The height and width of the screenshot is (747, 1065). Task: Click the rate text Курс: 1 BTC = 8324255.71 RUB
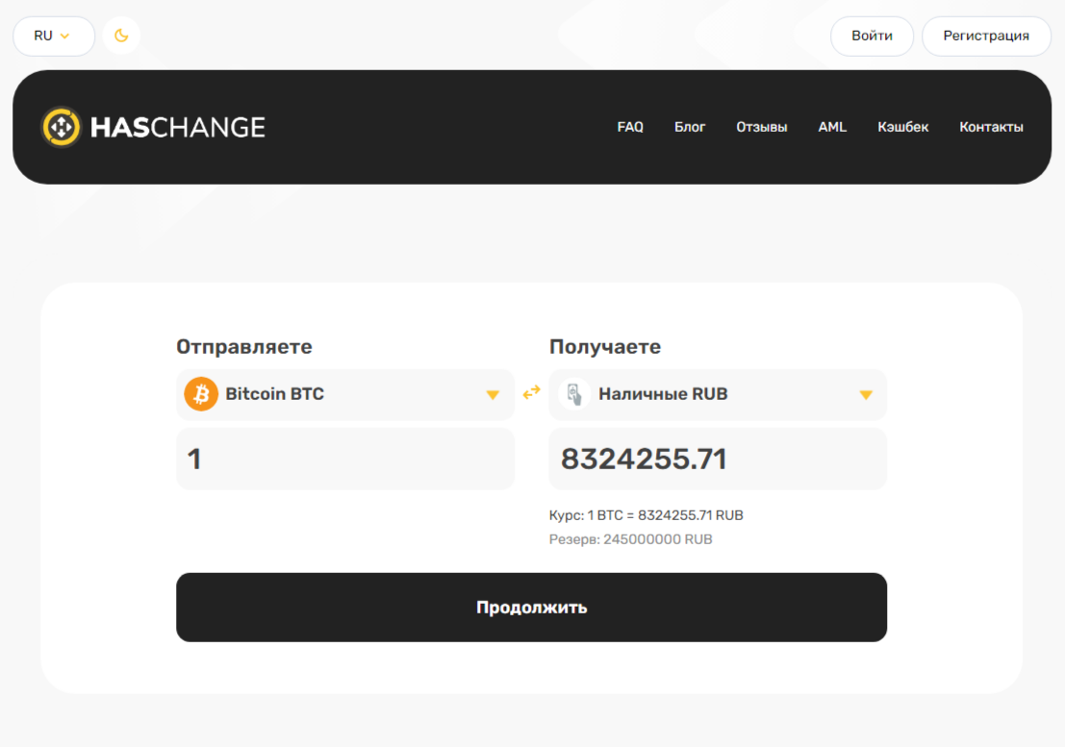click(646, 515)
